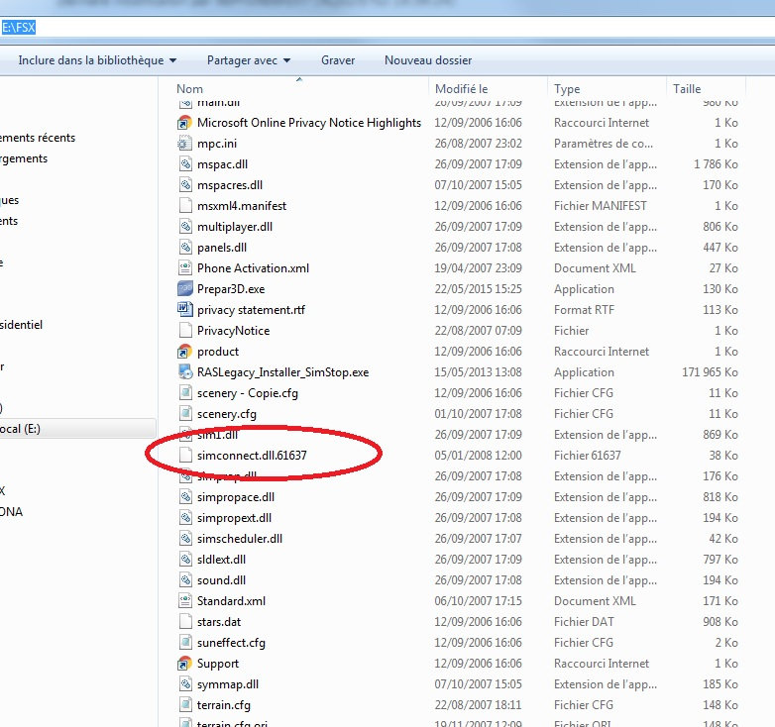The width and height of the screenshot is (775, 727).
Task: Click the Standard.xml document icon
Action: pos(185,601)
